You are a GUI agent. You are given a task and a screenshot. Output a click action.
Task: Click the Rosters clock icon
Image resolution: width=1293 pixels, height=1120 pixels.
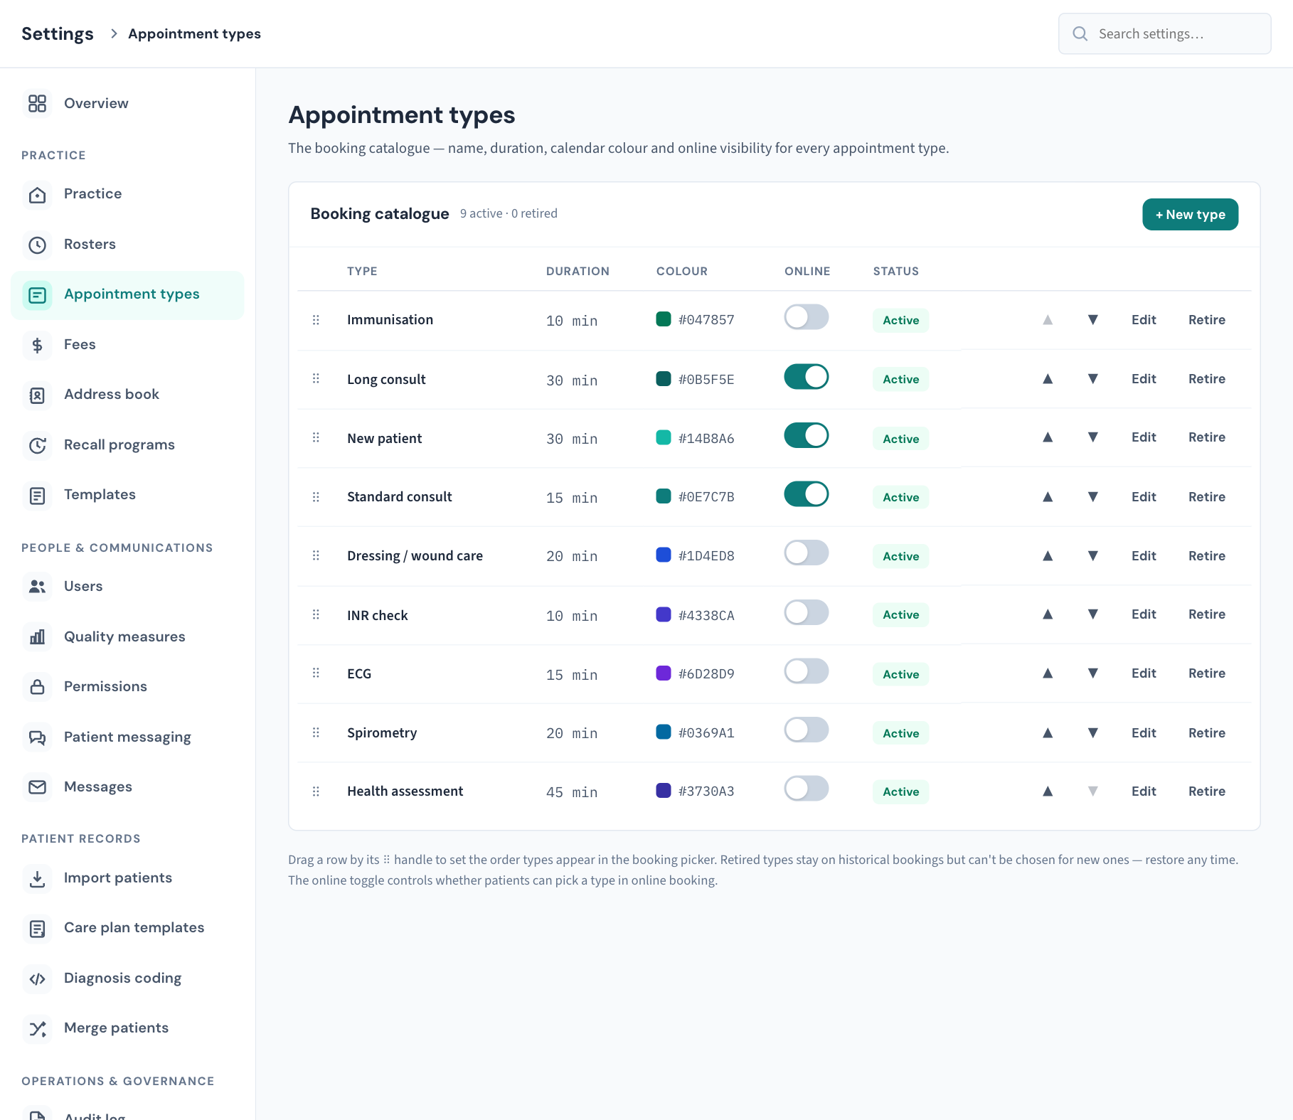pyautogui.click(x=37, y=245)
